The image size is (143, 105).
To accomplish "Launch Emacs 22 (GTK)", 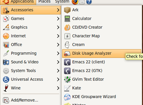I will [x=102, y=71].
